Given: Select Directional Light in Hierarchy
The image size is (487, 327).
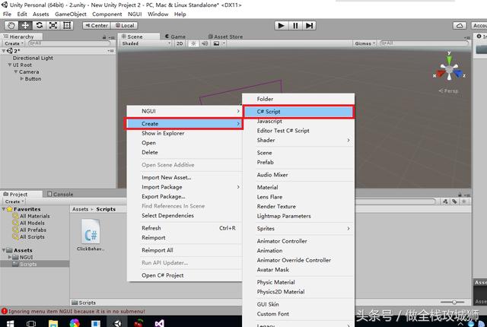Looking at the screenshot, I should [x=33, y=58].
